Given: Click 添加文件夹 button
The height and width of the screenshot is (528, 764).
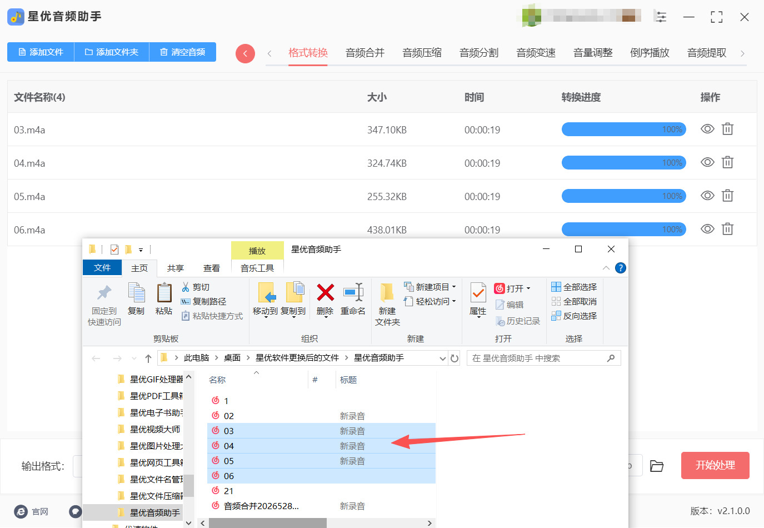Looking at the screenshot, I should pos(112,52).
